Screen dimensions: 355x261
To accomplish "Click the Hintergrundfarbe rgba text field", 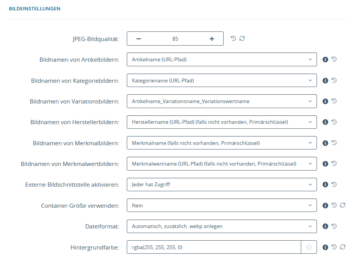I will pyautogui.click(x=214, y=247).
